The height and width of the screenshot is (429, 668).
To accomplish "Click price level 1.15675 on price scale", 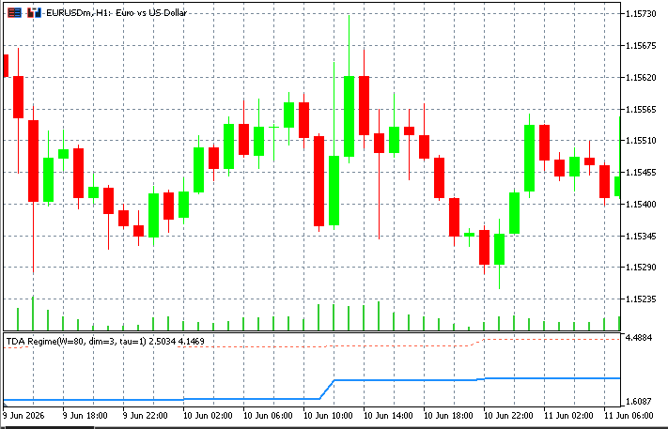I will click(x=641, y=46).
